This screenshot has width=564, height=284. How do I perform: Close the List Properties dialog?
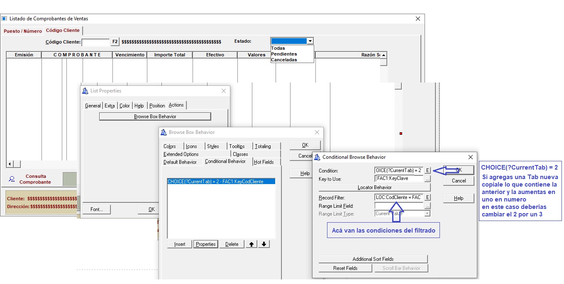click(x=224, y=91)
